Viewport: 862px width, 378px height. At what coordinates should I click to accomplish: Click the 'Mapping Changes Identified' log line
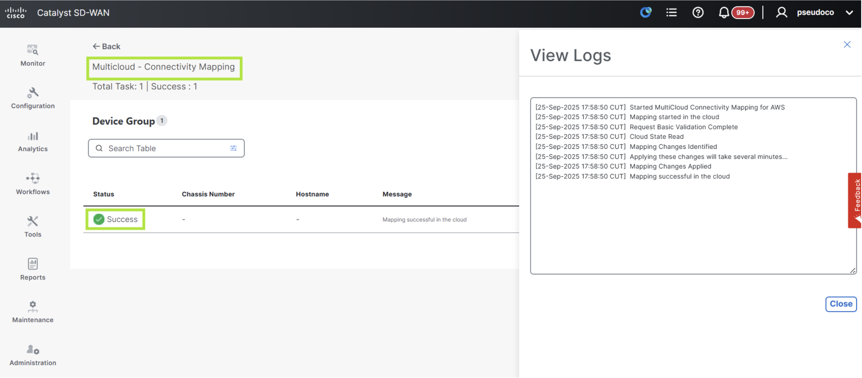(673, 147)
